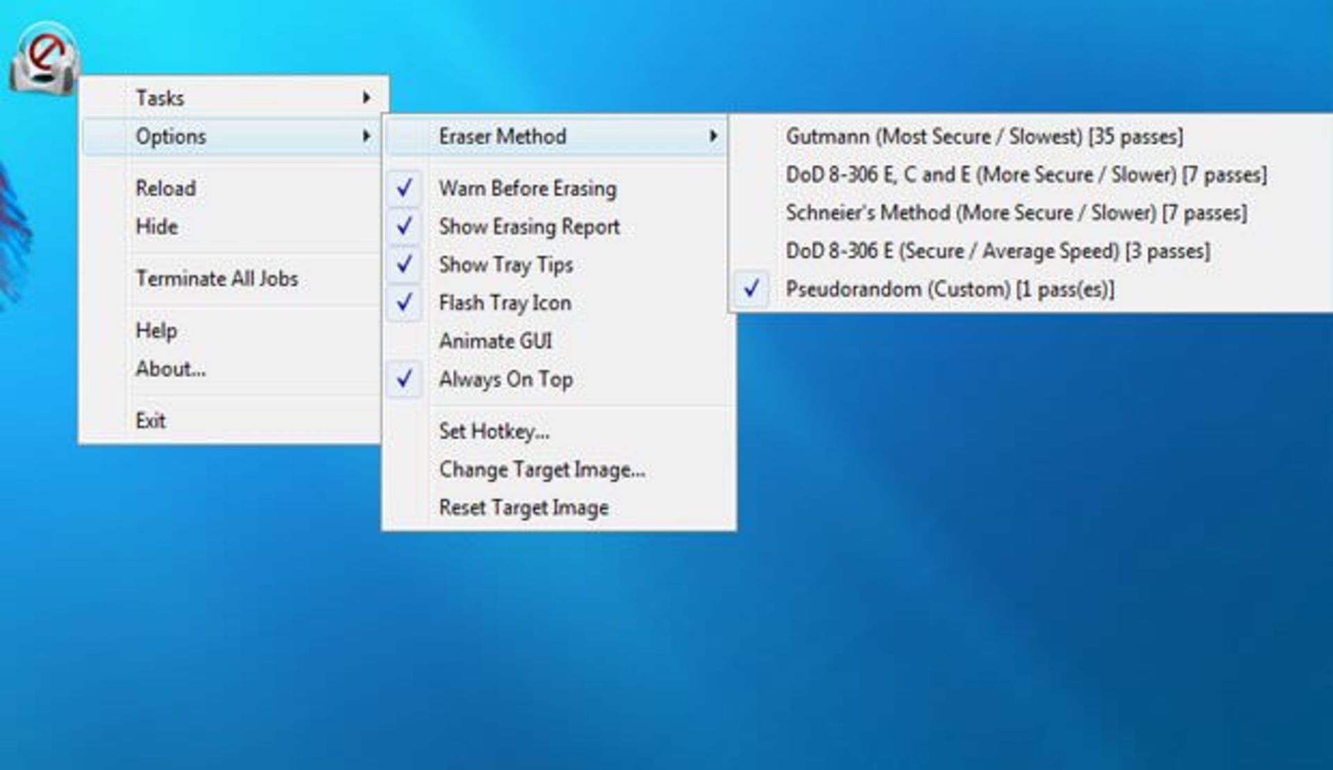Expand the Tasks submenu arrow
The image size is (1333, 770).
click(366, 97)
